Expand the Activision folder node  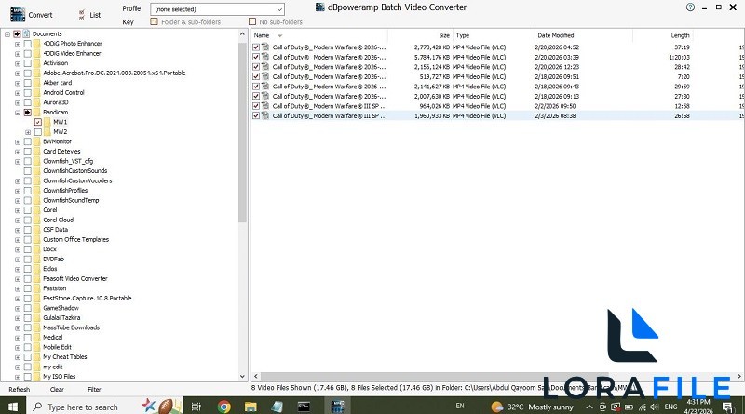[18, 63]
